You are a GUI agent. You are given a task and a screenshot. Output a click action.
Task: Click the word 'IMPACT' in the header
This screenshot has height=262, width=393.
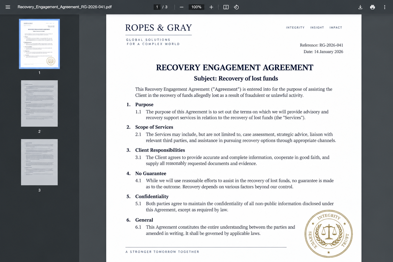click(x=336, y=28)
